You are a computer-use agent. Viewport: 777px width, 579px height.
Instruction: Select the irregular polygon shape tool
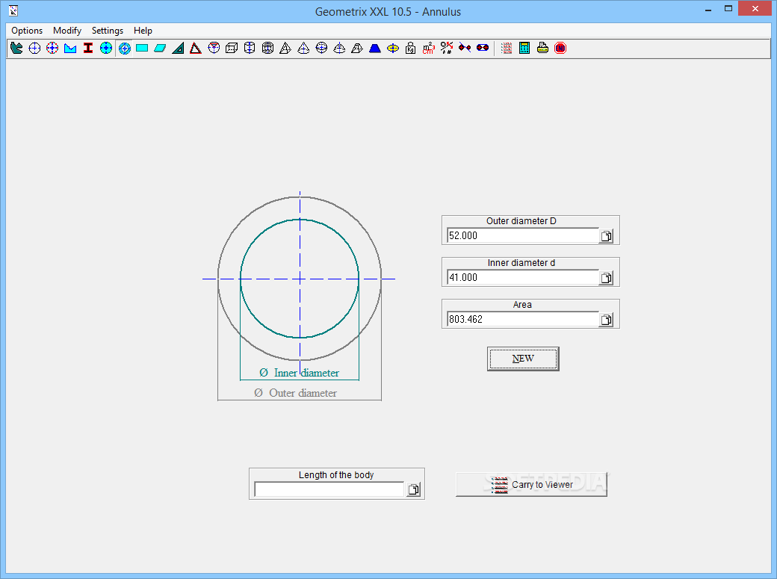tap(16, 48)
